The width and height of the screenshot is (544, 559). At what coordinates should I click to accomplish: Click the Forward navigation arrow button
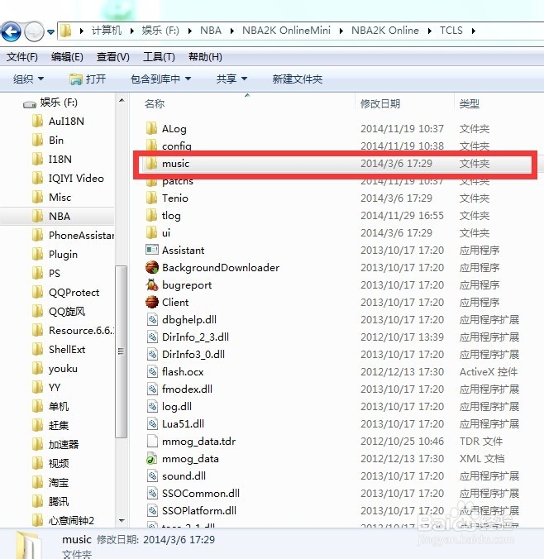[x=34, y=31]
